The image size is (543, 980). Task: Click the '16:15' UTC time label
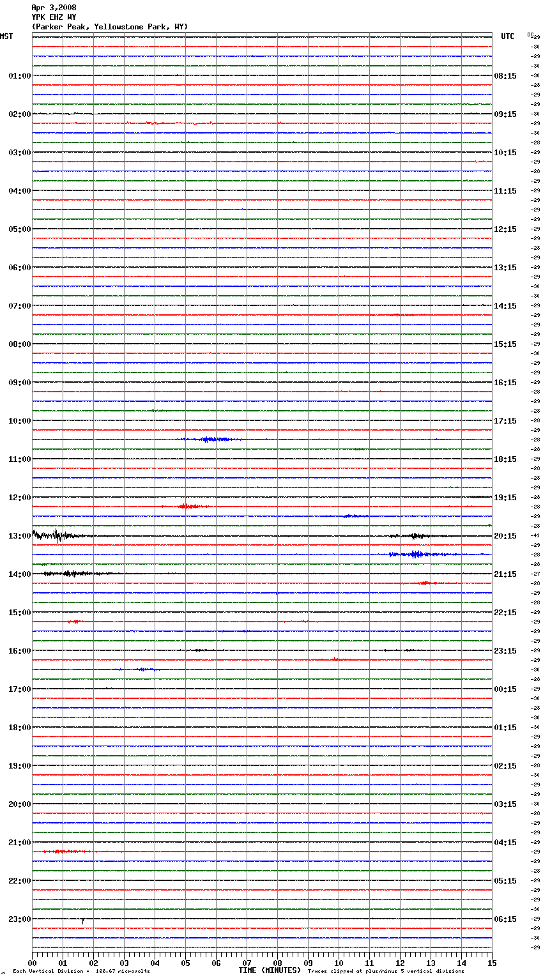pyautogui.click(x=505, y=383)
